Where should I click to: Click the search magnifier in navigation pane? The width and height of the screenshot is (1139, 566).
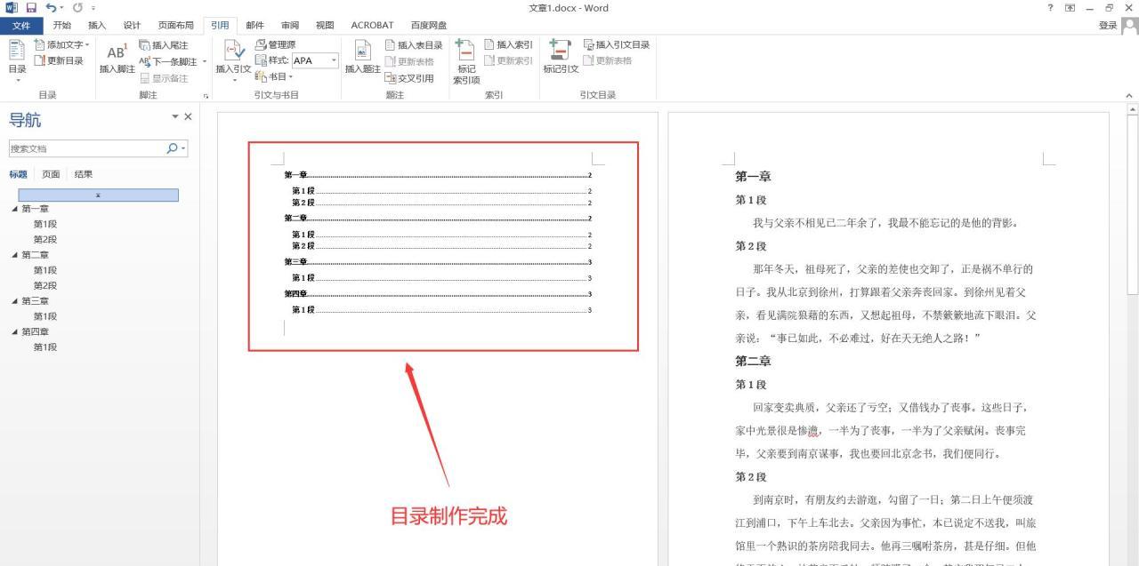pos(173,148)
